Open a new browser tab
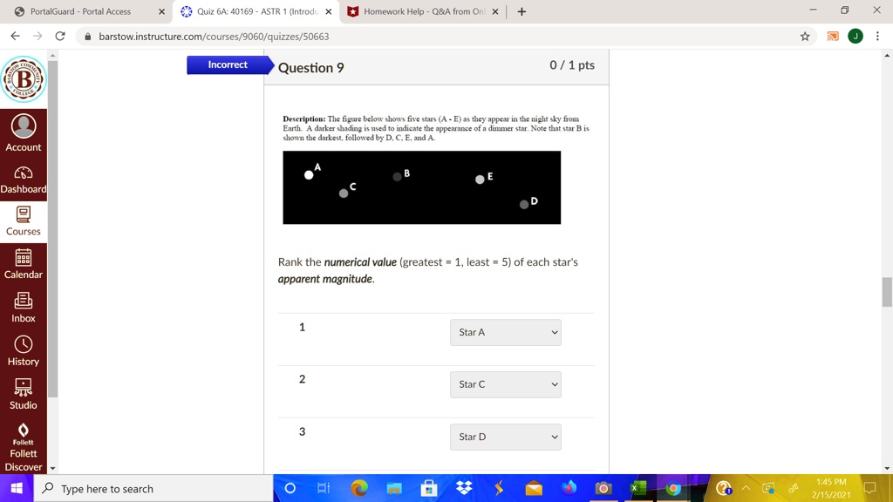893x502 pixels. [521, 11]
